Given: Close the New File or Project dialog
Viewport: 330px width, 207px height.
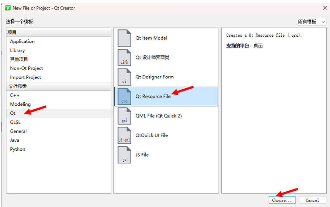Looking at the screenshot, I should coord(325,8).
